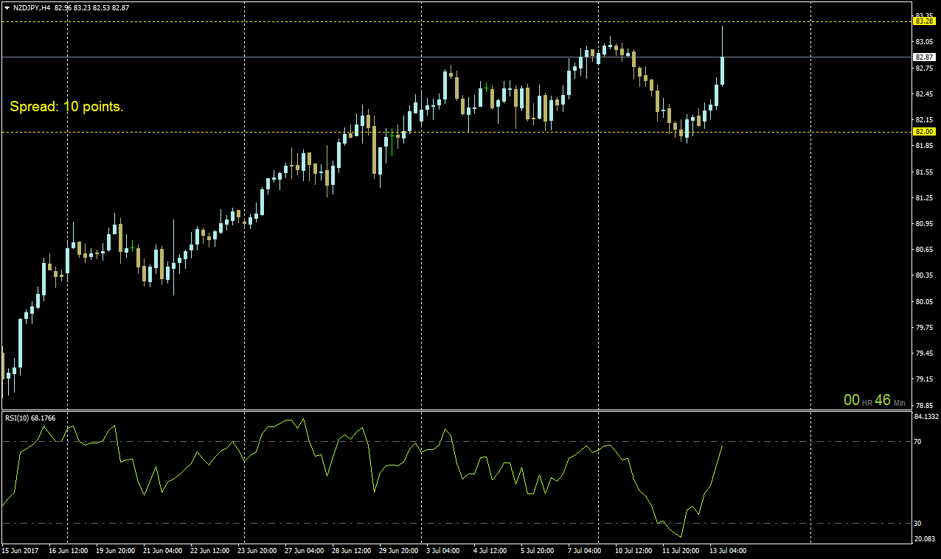Click the 28 Jun 12:00 time label
This screenshot has height=559, width=941.
[352, 550]
